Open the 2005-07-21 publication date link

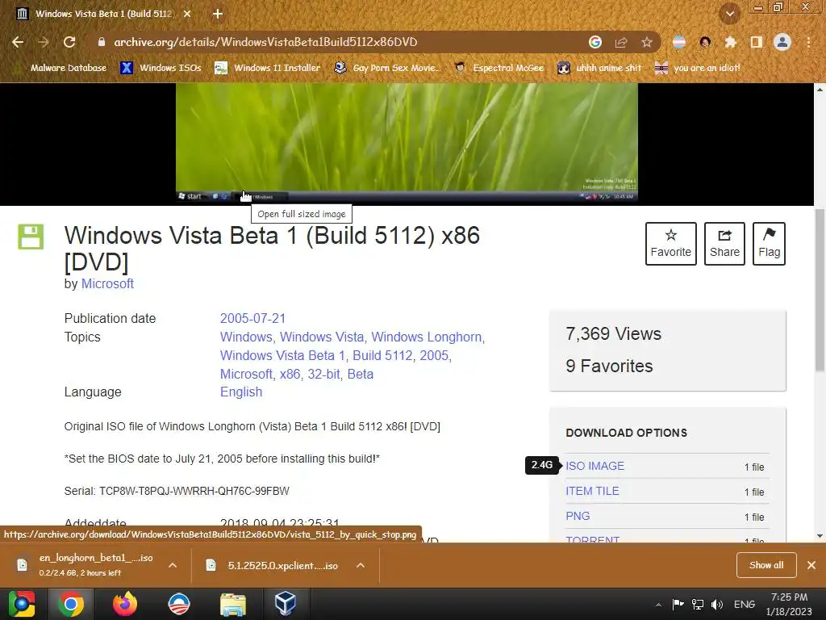(252, 318)
